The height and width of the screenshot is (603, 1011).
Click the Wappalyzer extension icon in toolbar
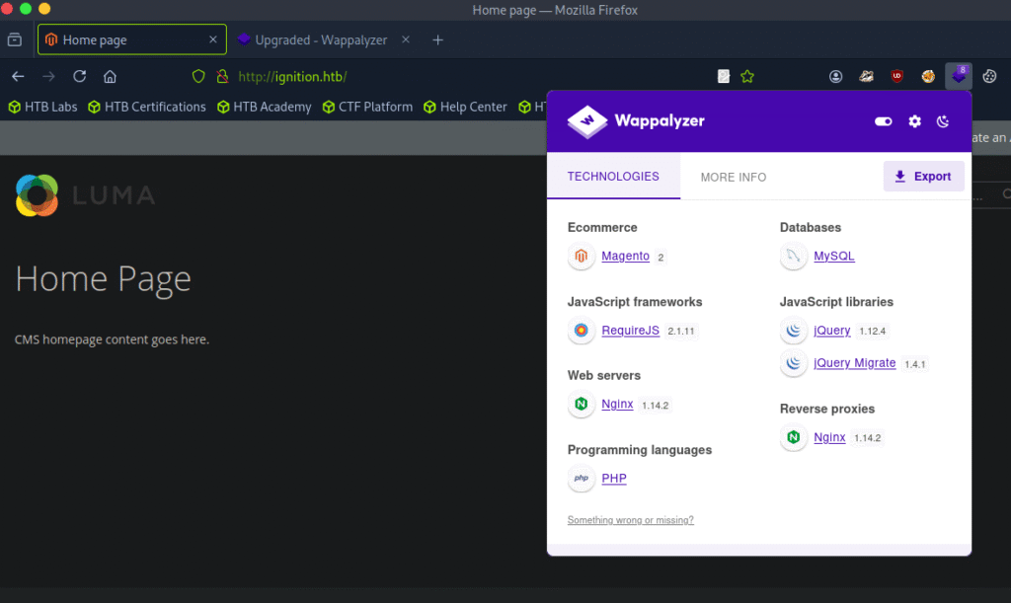coord(958,76)
